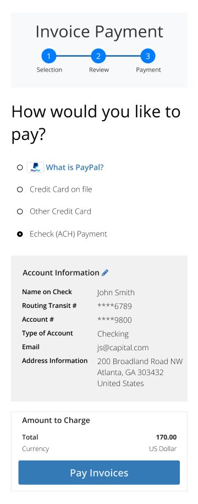Select Echeck (ACH) Payment radio button
The image size is (198, 504).
point(20,234)
